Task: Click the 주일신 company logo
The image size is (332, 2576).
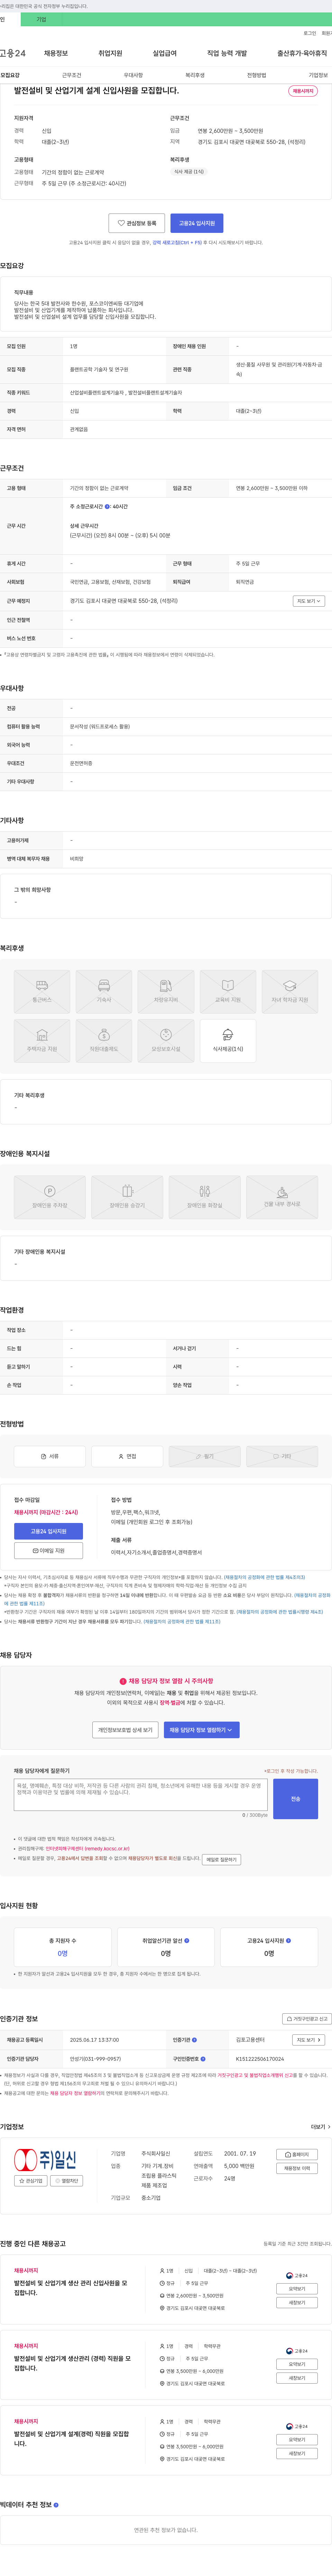Action: [x=45, y=2160]
